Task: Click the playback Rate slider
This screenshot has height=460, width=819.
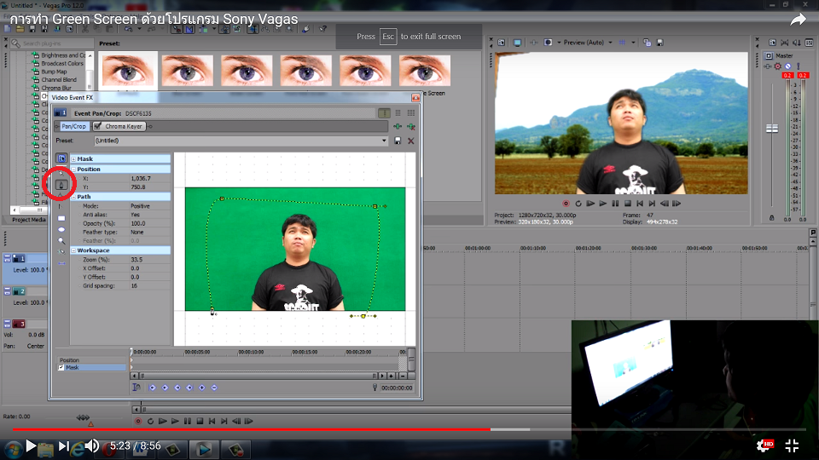Action: [83, 417]
